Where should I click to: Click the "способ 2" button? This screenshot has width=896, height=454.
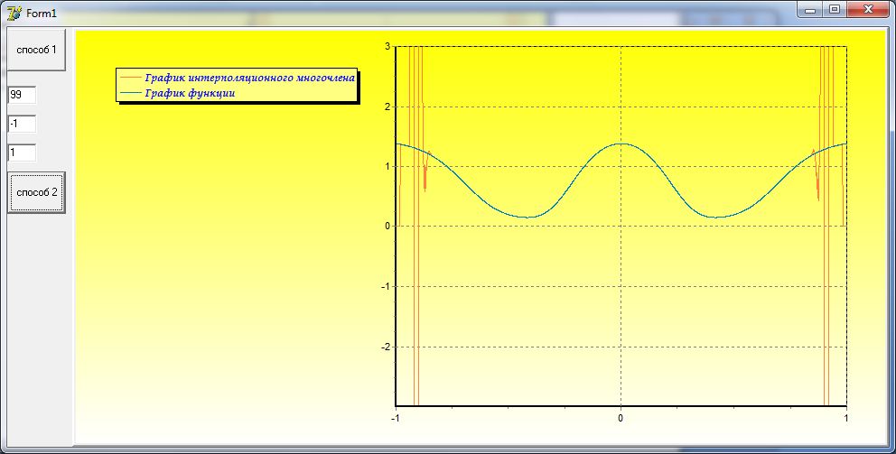pyautogui.click(x=36, y=192)
